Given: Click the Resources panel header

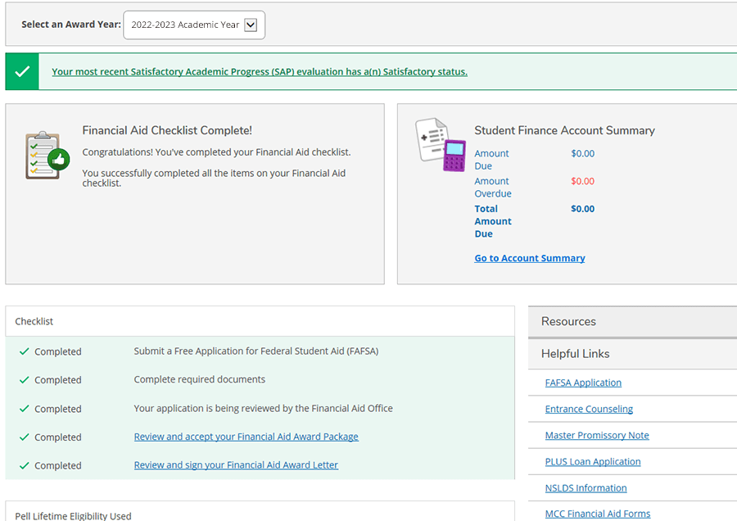Looking at the screenshot, I should click(633, 322).
